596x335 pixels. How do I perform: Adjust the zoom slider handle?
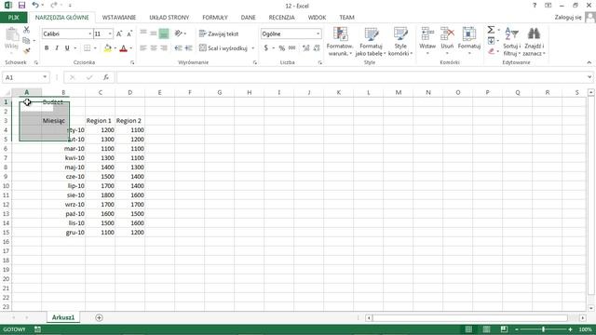(x=543, y=328)
